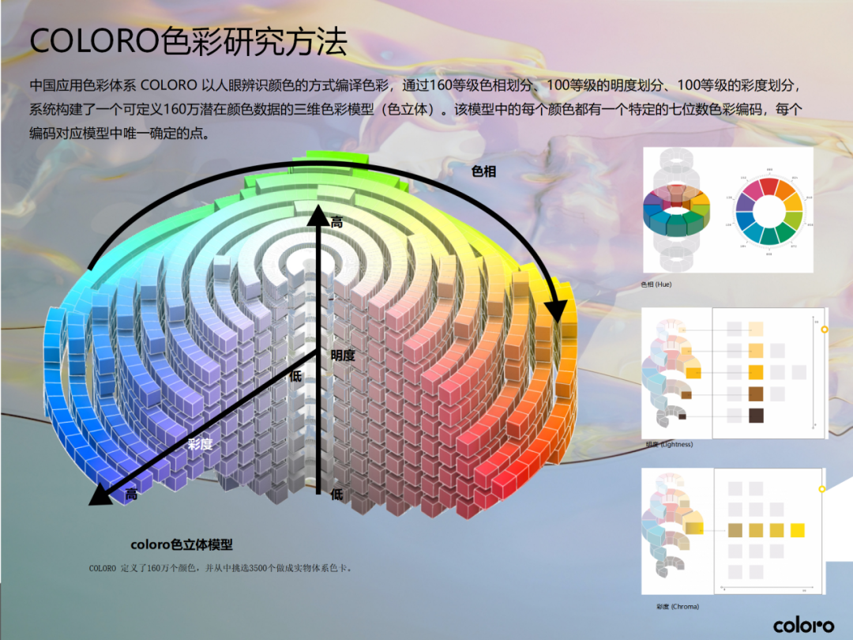
Task: Click the flat hue wheel in Hue diagram
Action: [x=769, y=211]
